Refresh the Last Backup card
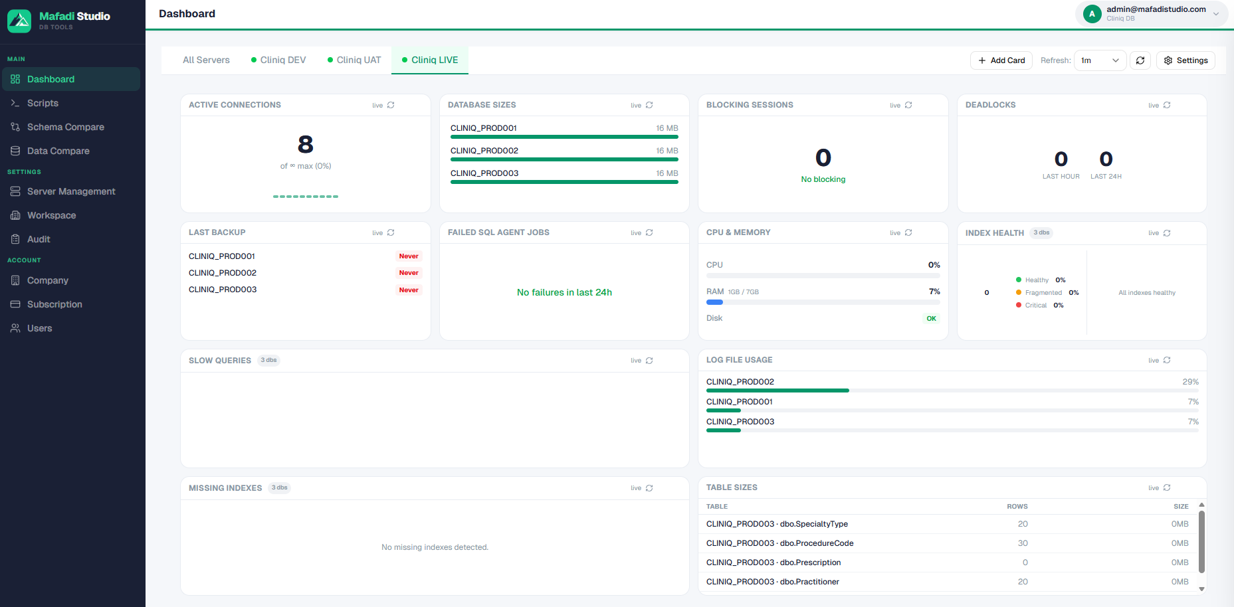This screenshot has height=607, width=1234. [391, 232]
